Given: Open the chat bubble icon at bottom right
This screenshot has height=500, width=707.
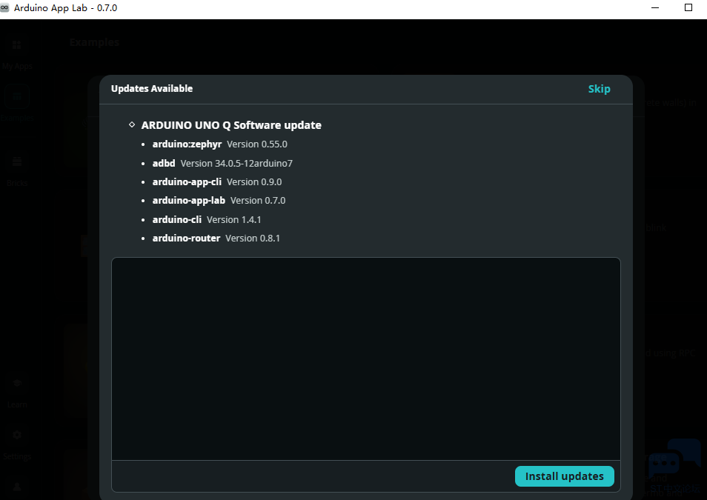Looking at the screenshot, I should pos(674,458).
